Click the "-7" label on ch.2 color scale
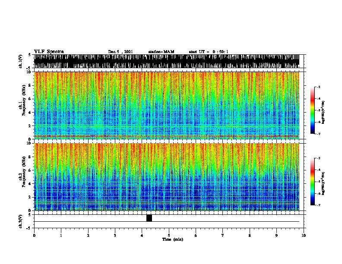Screen dimensions: 342x264 click(x=318, y=205)
